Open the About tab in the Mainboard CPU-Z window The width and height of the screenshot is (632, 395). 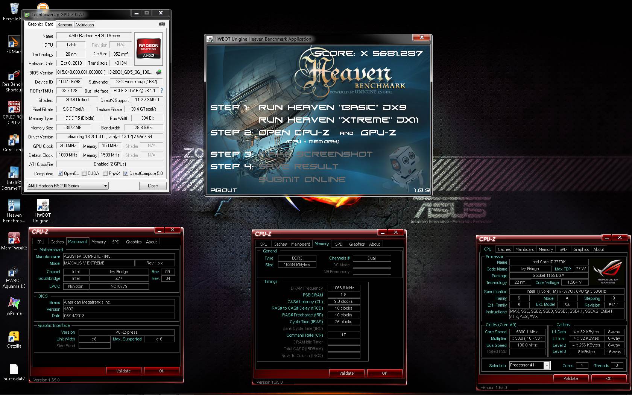coord(152,242)
